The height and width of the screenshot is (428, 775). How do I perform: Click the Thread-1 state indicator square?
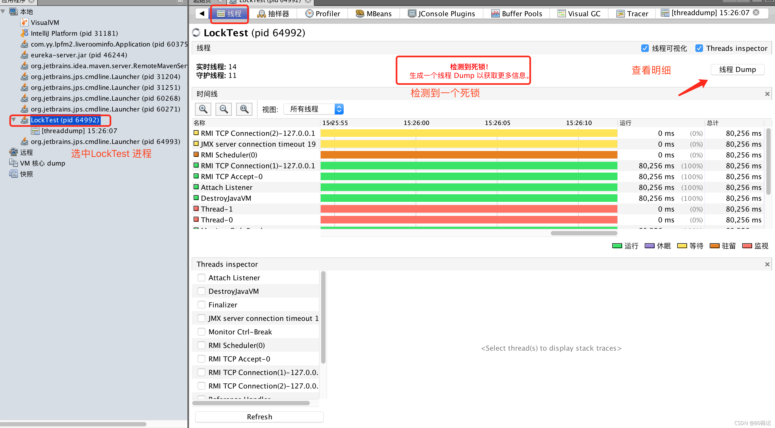196,208
